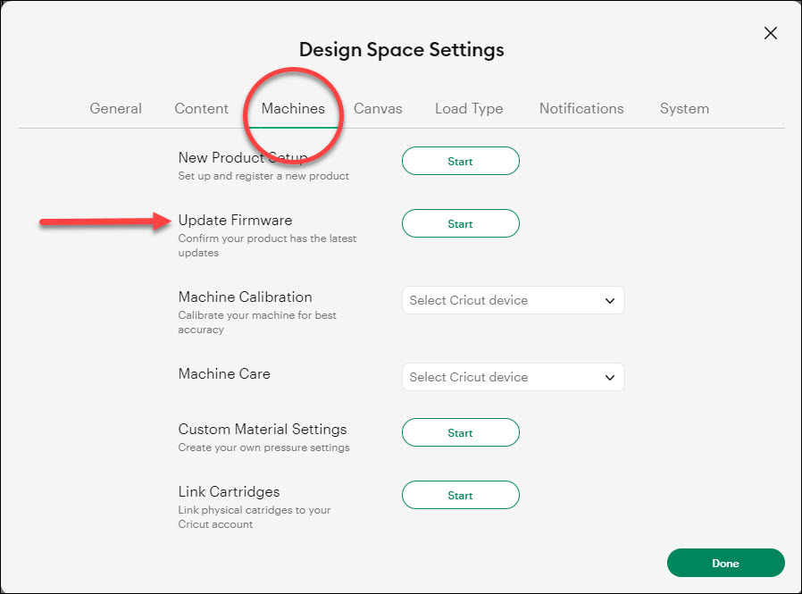The image size is (802, 594).
Task: Expand the Machine Care device dropdown
Action: tap(513, 378)
